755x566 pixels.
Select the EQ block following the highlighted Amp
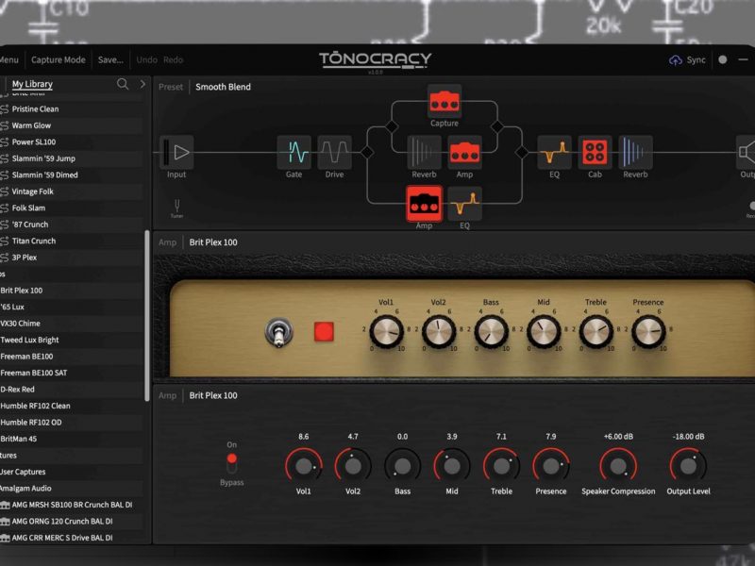coord(464,204)
